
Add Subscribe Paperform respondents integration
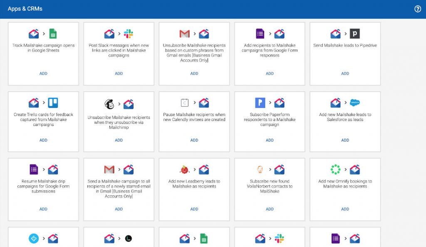pyautogui.click(x=270, y=140)
